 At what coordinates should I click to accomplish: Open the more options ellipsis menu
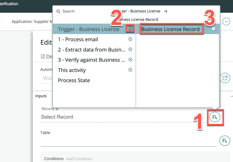(226, 22)
